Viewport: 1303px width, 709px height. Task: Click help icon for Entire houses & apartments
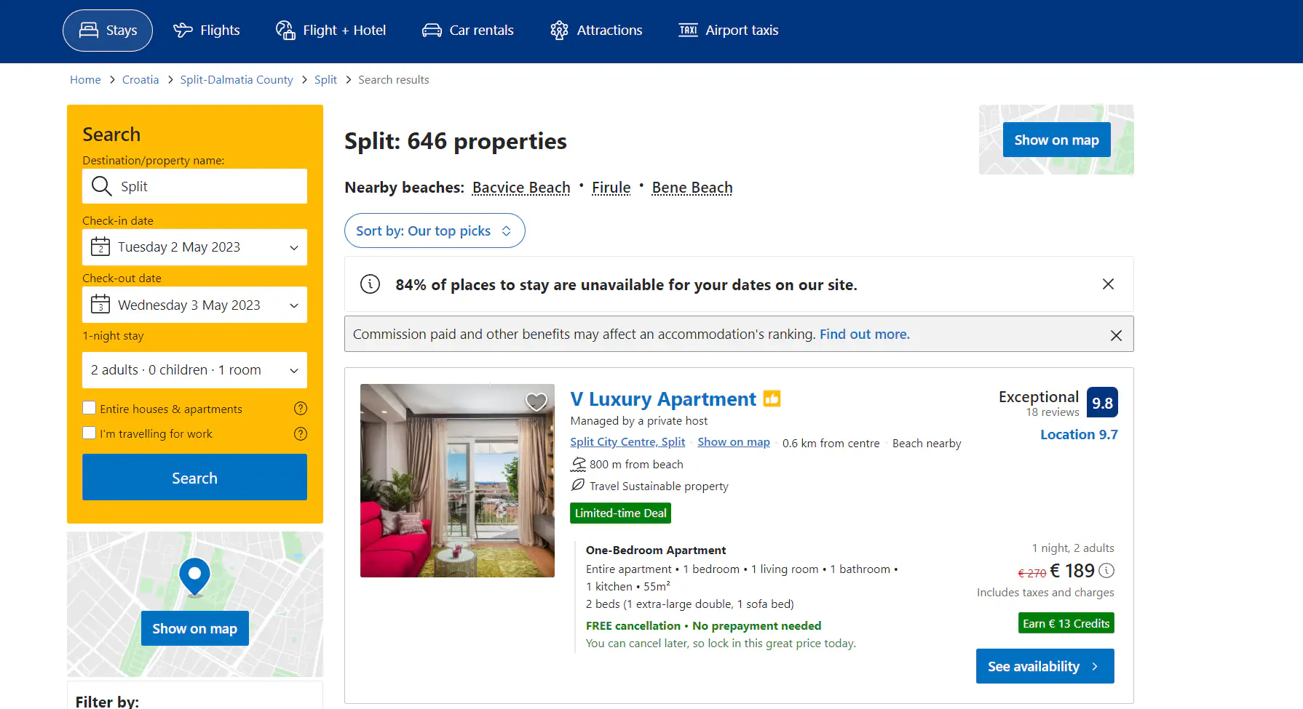[x=300, y=409]
